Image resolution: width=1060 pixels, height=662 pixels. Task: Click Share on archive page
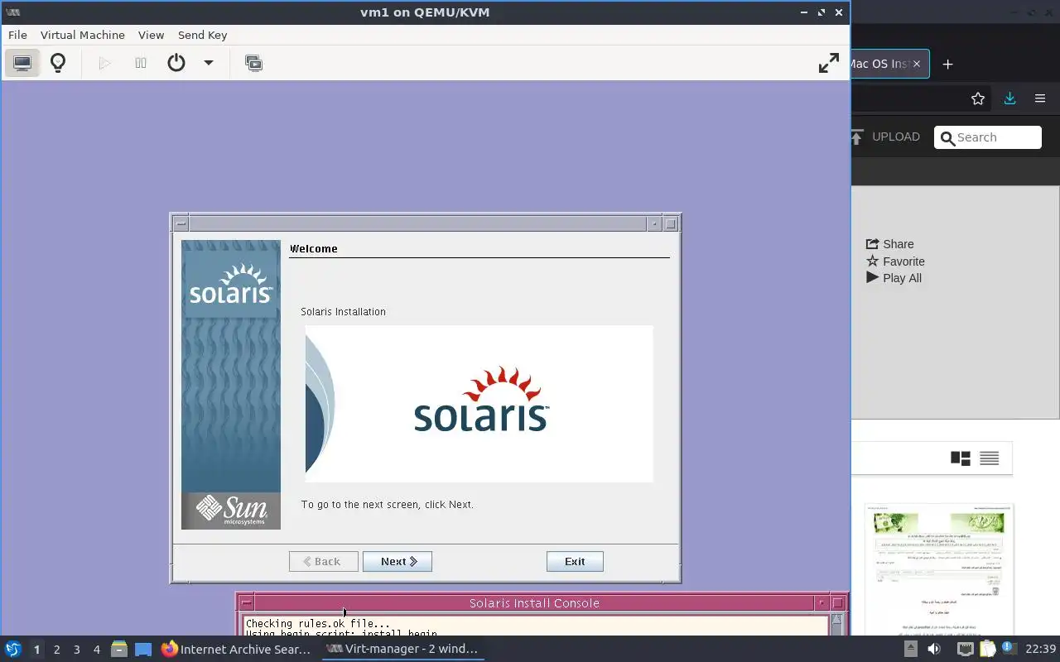(x=890, y=244)
